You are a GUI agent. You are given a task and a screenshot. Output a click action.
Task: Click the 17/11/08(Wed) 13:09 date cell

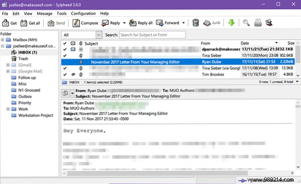[260, 68]
